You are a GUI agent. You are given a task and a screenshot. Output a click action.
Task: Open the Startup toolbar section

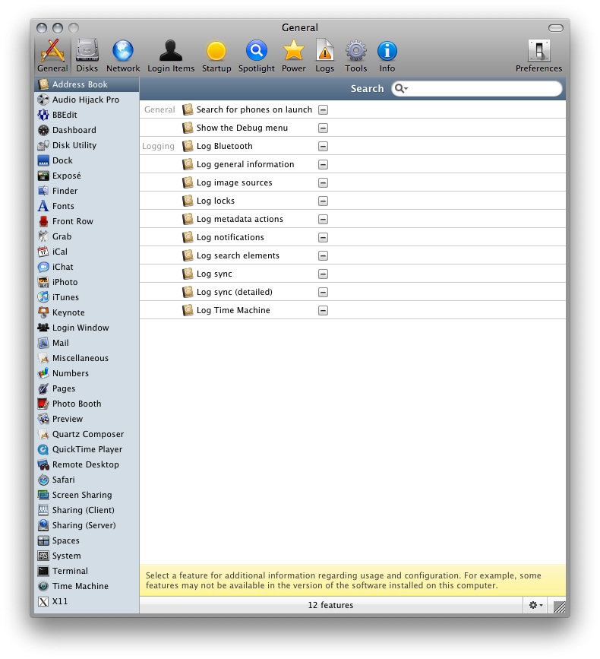[x=216, y=56]
